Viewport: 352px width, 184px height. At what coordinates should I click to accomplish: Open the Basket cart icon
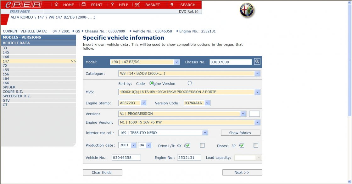(137, 4)
